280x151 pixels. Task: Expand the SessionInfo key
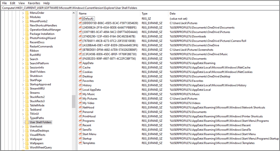click(x=23, y=68)
